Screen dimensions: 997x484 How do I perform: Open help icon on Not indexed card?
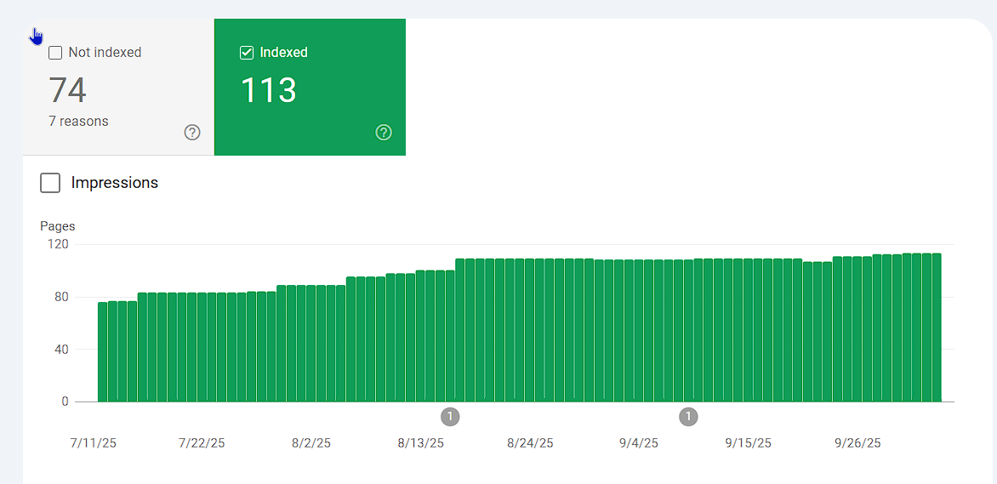pos(192,132)
